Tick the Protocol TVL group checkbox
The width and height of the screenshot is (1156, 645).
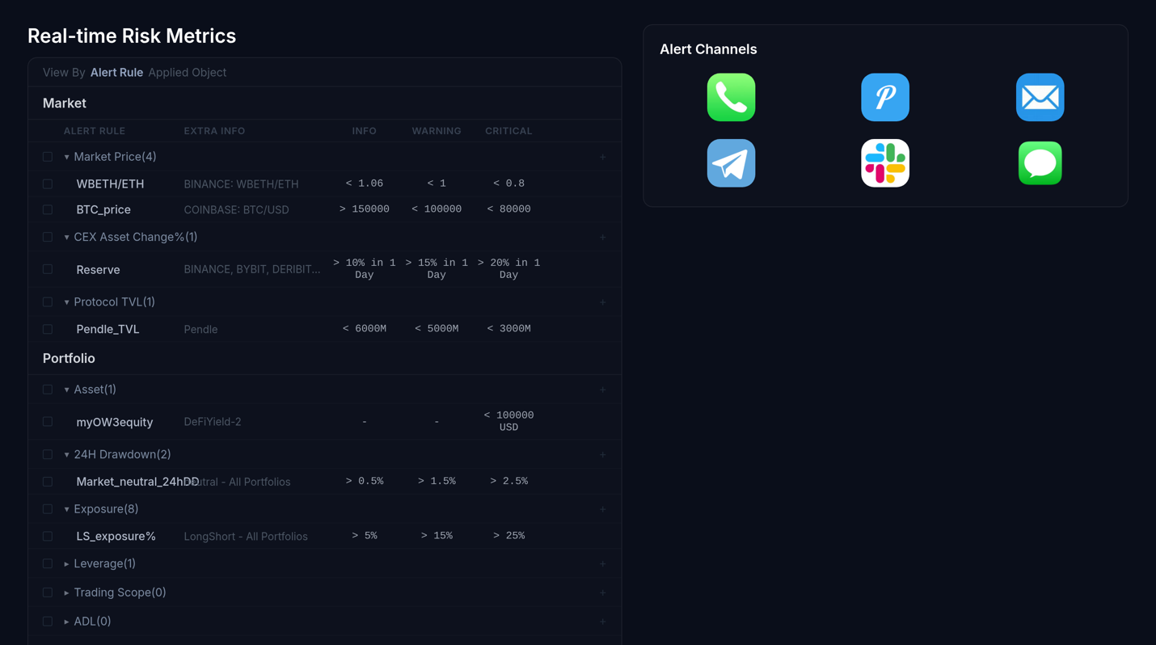coord(48,301)
